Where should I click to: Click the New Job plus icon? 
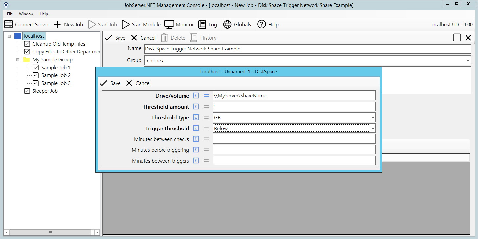click(x=57, y=24)
